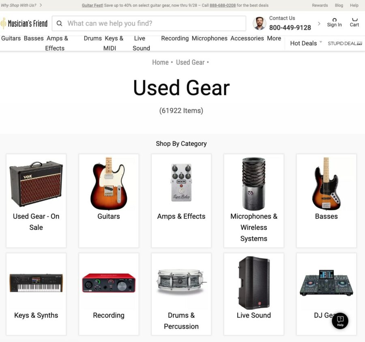Follow the Guitar Fest link
Image resolution: width=365 pixels, height=342 pixels.
click(92, 5)
